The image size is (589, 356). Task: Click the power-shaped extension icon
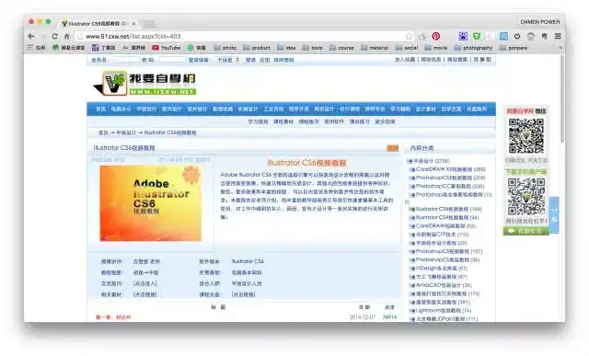[517, 36]
